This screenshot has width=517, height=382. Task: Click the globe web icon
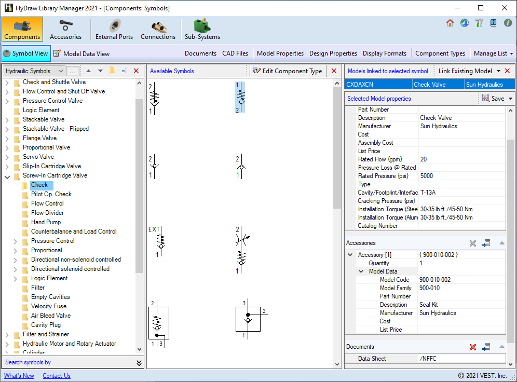[464, 23]
